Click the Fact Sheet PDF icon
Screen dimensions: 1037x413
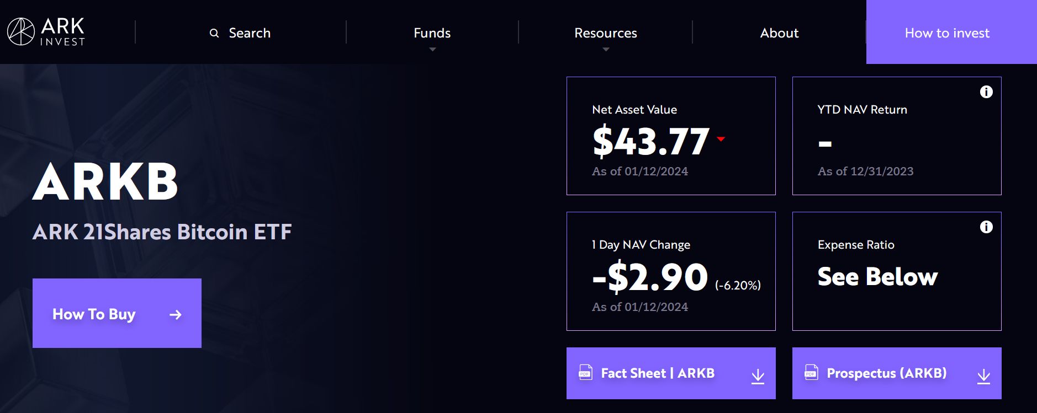click(x=585, y=373)
